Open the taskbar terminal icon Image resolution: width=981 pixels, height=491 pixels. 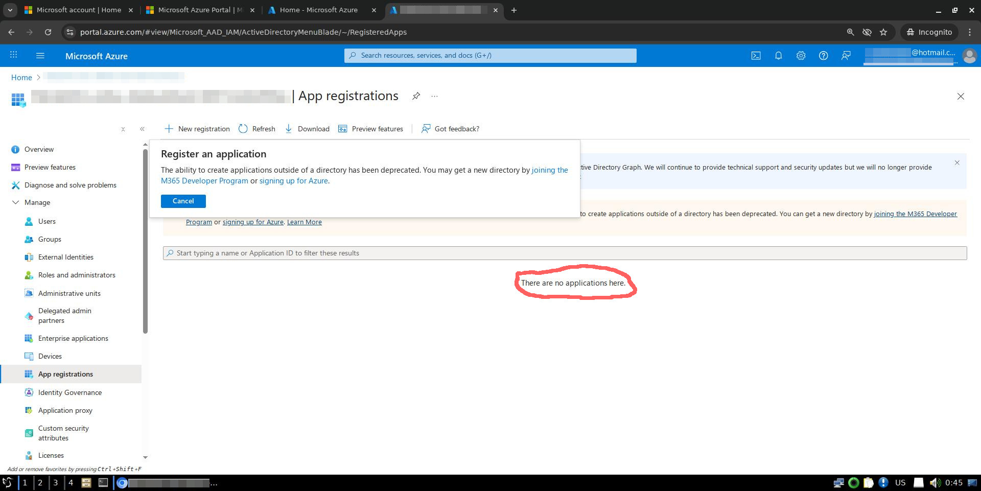[x=103, y=482]
